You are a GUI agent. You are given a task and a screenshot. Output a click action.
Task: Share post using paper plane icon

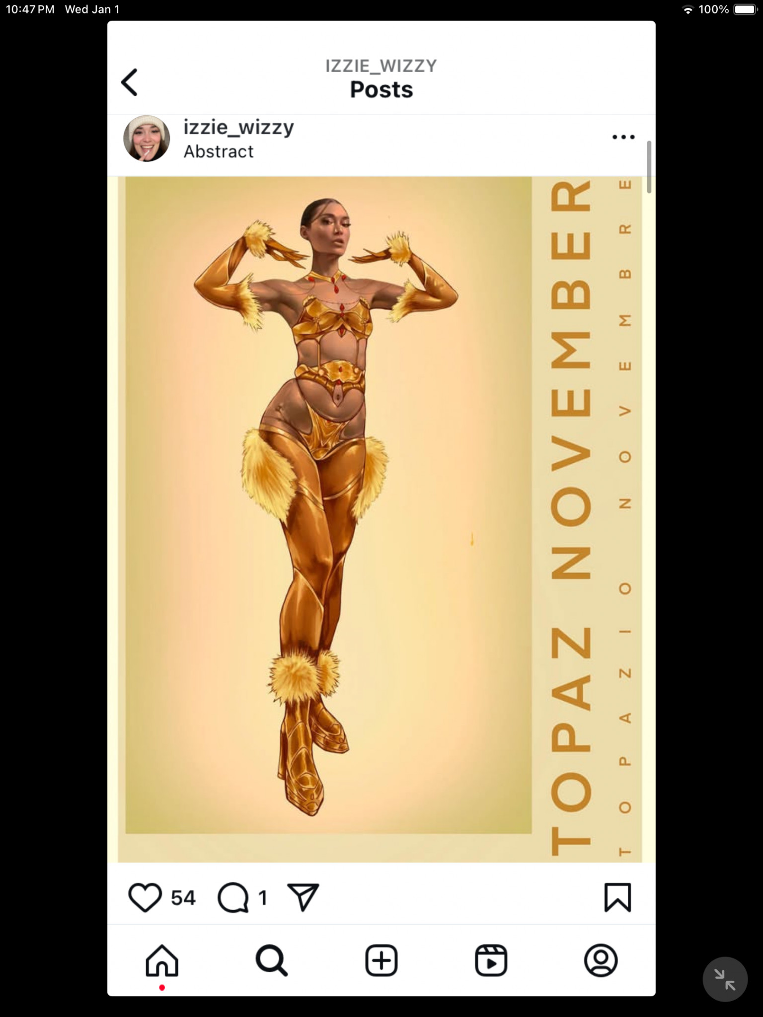[x=303, y=897]
